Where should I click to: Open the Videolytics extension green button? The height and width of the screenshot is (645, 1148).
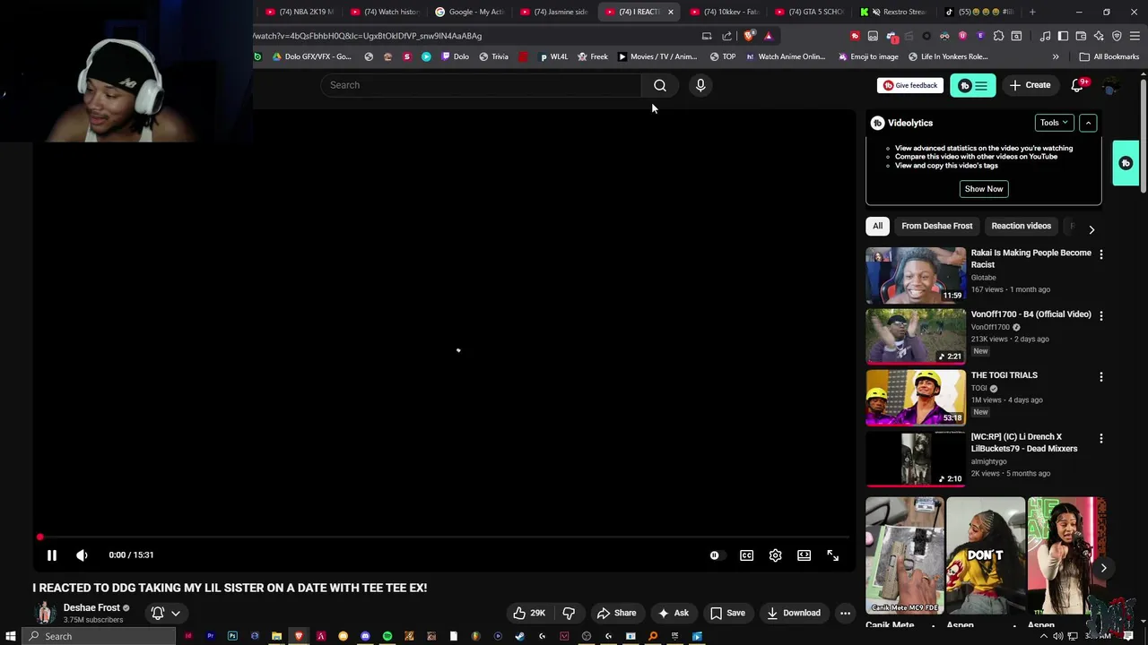click(x=973, y=86)
